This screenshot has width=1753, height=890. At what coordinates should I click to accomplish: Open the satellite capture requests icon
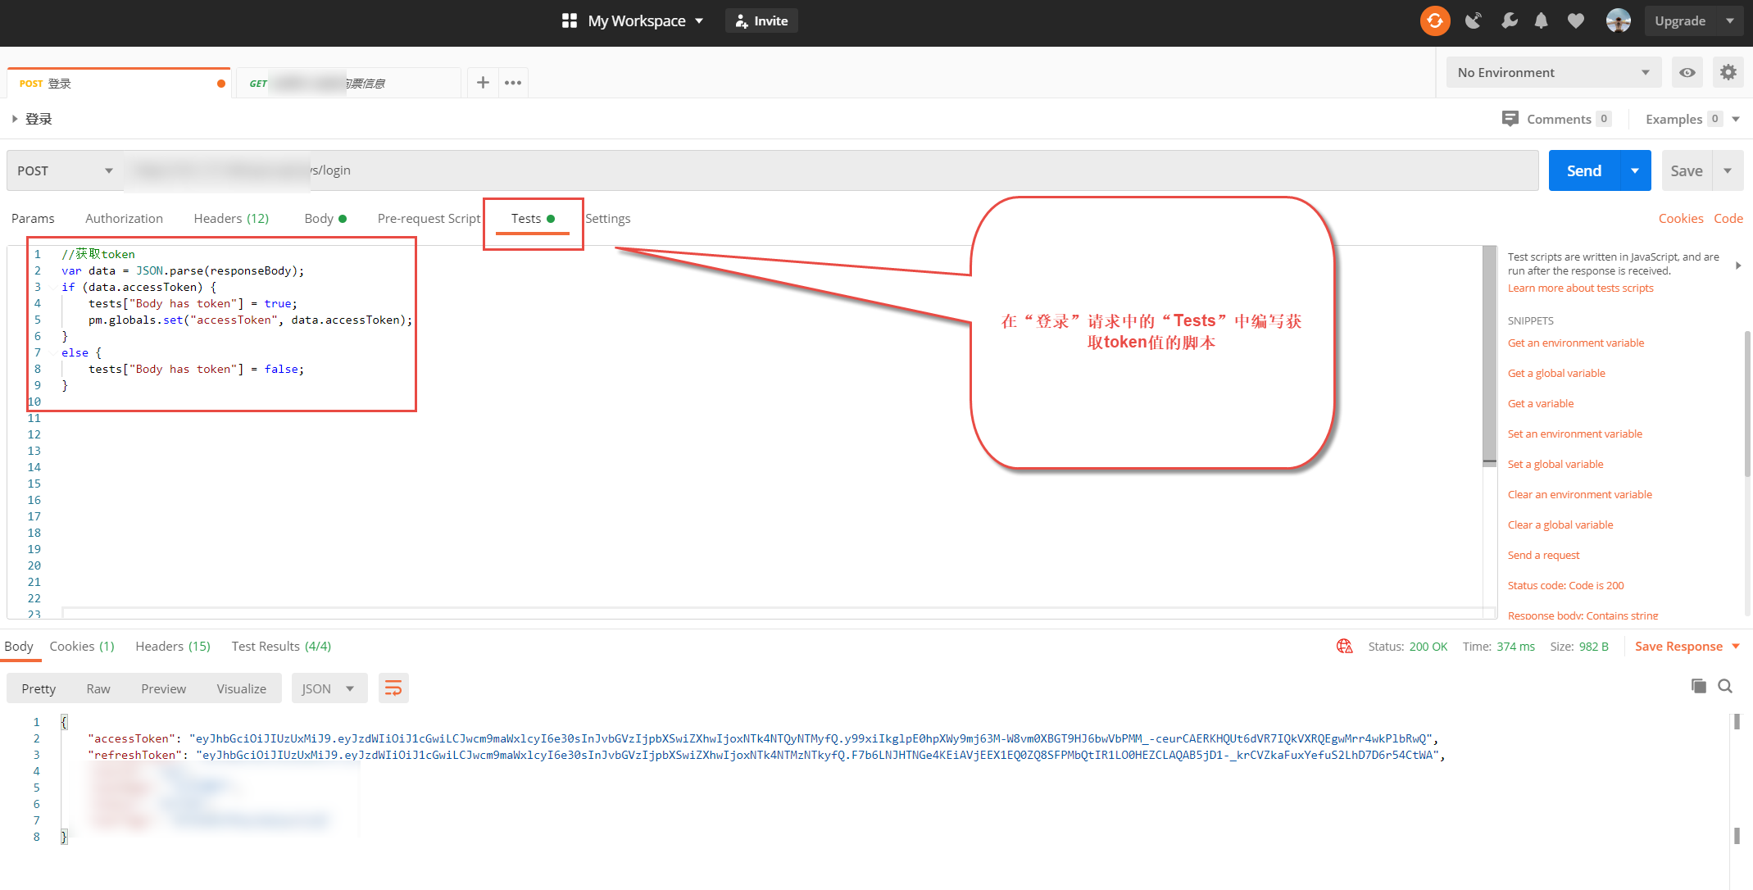coord(1473,20)
